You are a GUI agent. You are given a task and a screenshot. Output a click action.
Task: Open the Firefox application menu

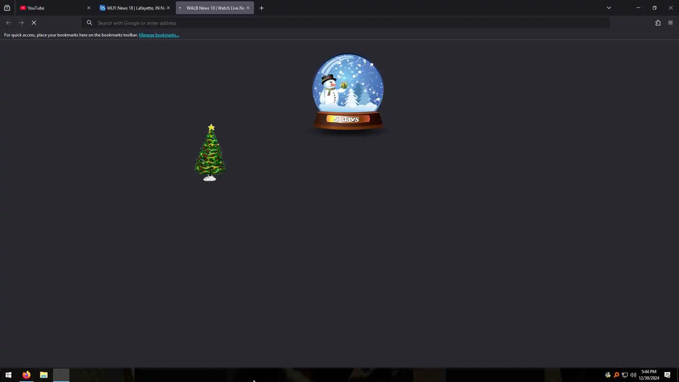pyautogui.click(x=671, y=23)
